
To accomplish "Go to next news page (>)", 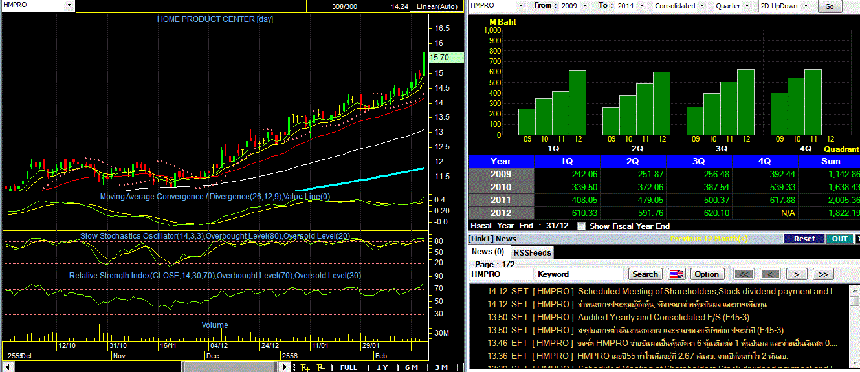I will coord(796,274).
